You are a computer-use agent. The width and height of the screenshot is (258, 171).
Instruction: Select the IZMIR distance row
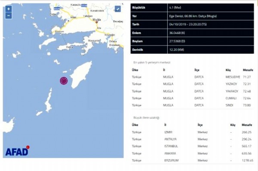192,132
